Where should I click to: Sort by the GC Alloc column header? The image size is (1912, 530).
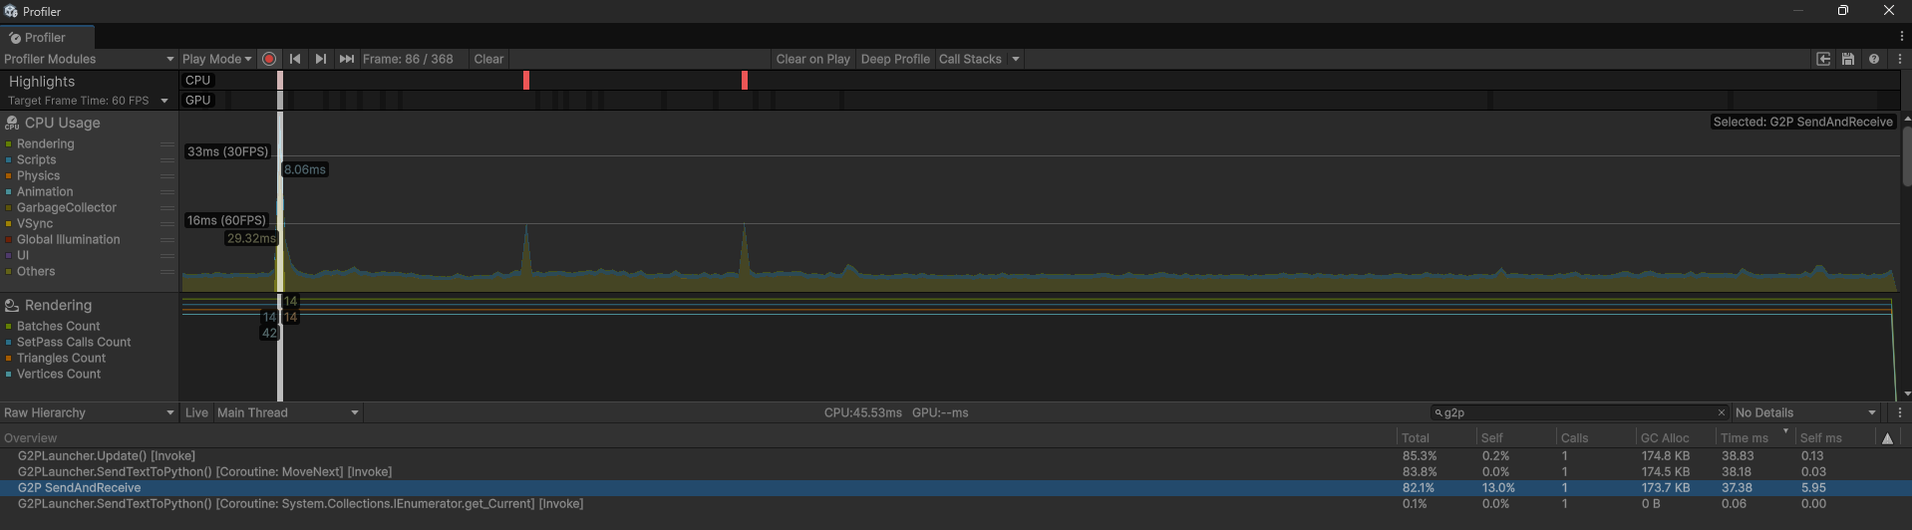pyautogui.click(x=1676, y=438)
